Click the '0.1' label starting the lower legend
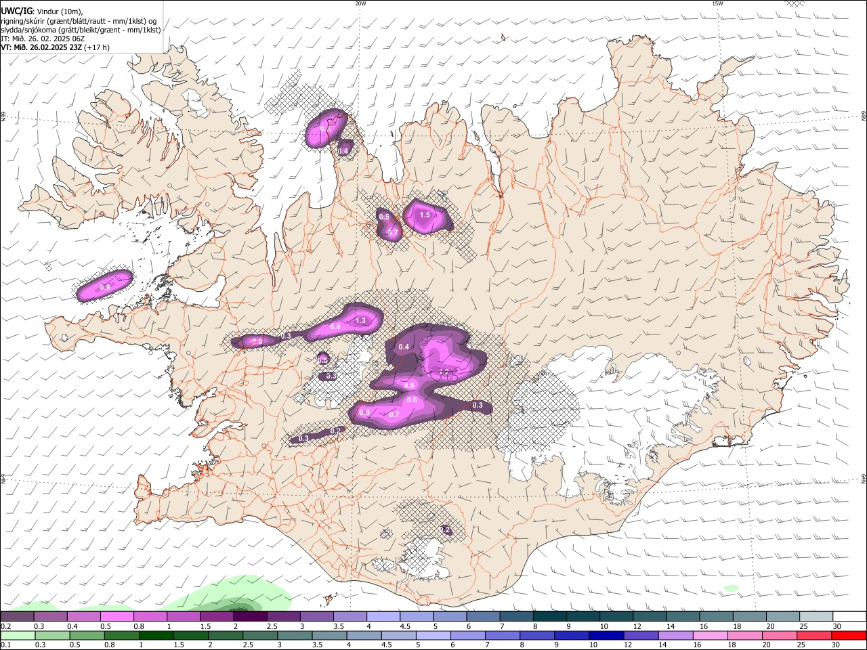The image size is (867, 650). click(x=5, y=645)
